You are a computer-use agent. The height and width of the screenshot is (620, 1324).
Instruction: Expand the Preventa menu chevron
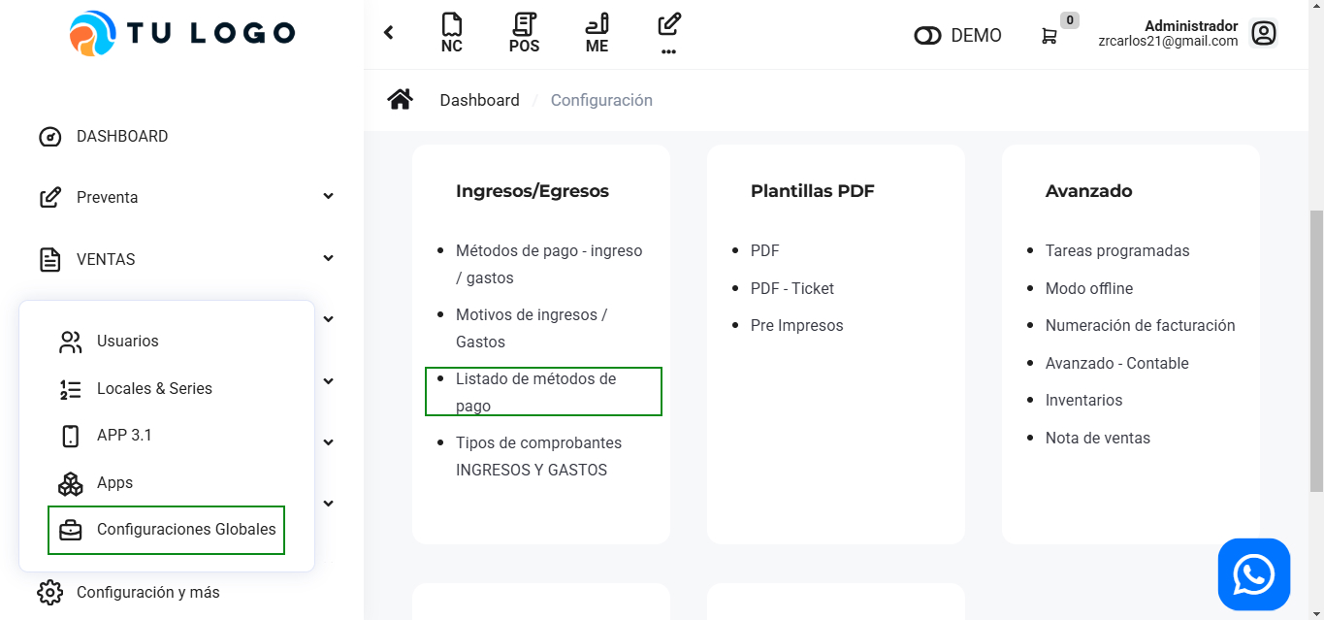coord(328,197)
